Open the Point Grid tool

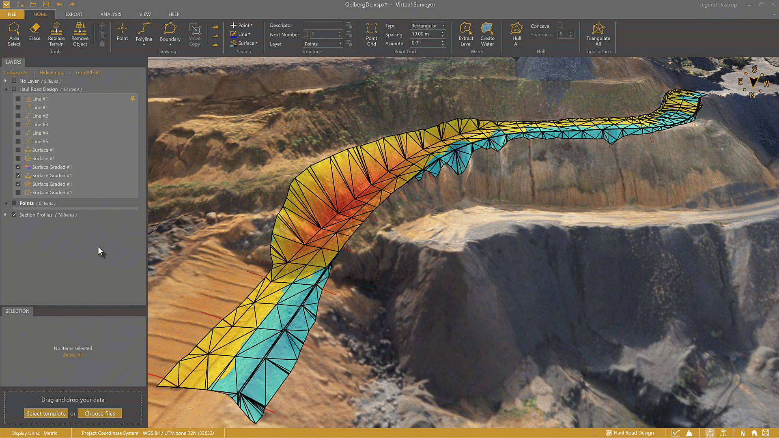(371, 34)
